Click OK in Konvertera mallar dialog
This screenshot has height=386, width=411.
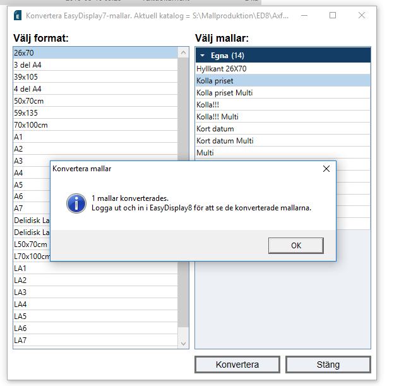tap(296, 246)
